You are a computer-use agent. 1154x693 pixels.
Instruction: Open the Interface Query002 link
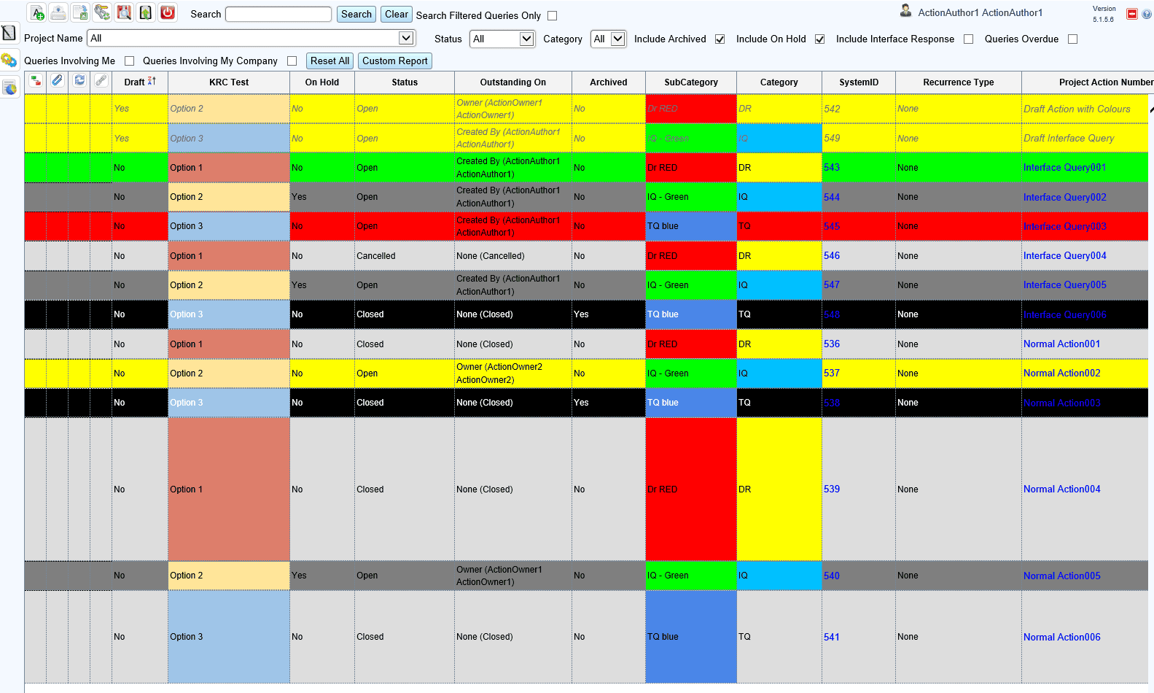[1065, 198]
